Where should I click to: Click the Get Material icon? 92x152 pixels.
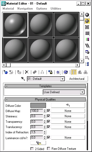click(x=6, y=72)
